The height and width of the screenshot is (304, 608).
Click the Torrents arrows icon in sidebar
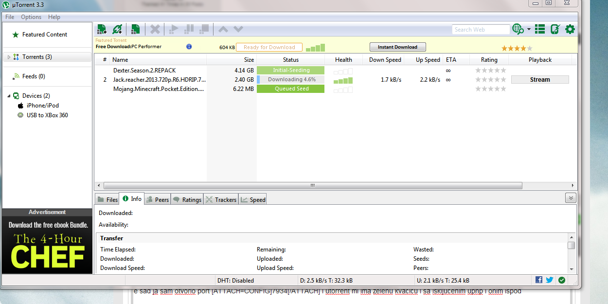pos(17,57)
